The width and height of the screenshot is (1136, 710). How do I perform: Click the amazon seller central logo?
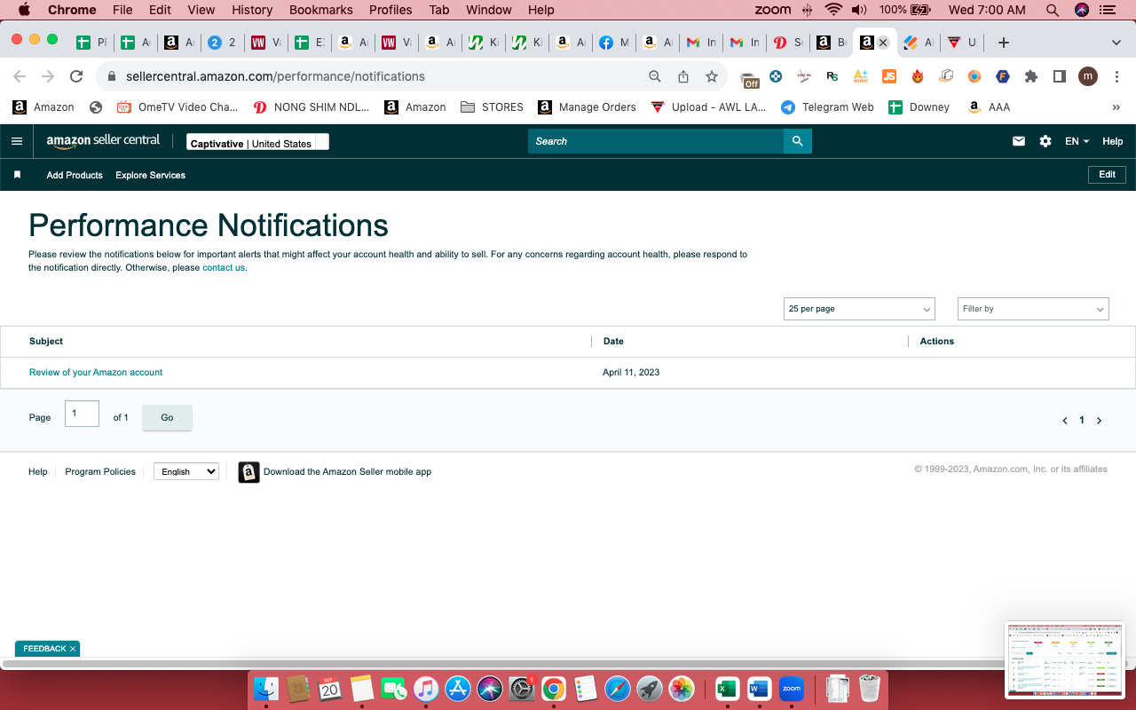[x=103, y=141]
